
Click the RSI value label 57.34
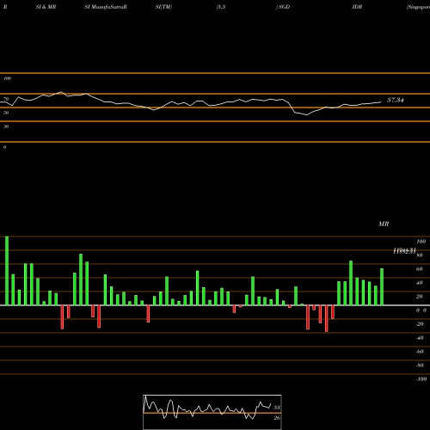click(396, 100)
